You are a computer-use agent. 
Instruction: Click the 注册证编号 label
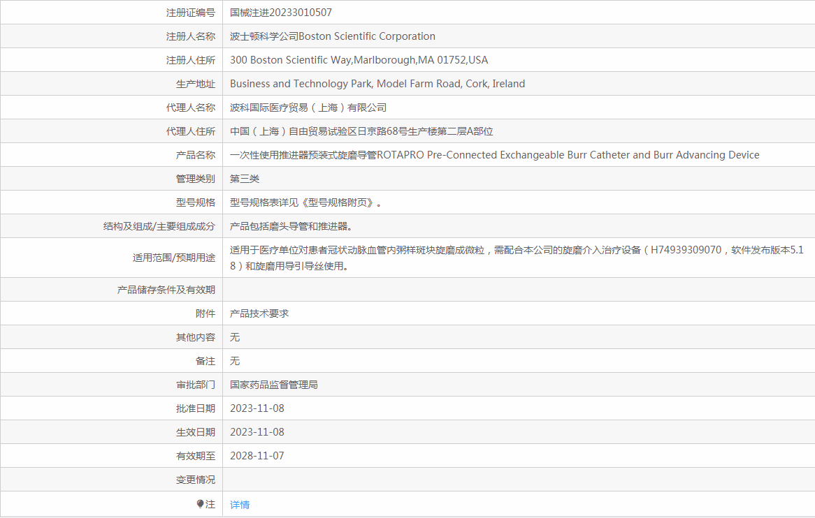pos(190,13)
